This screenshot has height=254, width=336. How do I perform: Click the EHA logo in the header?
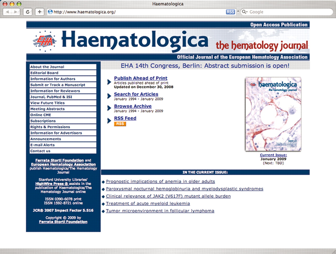[x=45, y=41]
